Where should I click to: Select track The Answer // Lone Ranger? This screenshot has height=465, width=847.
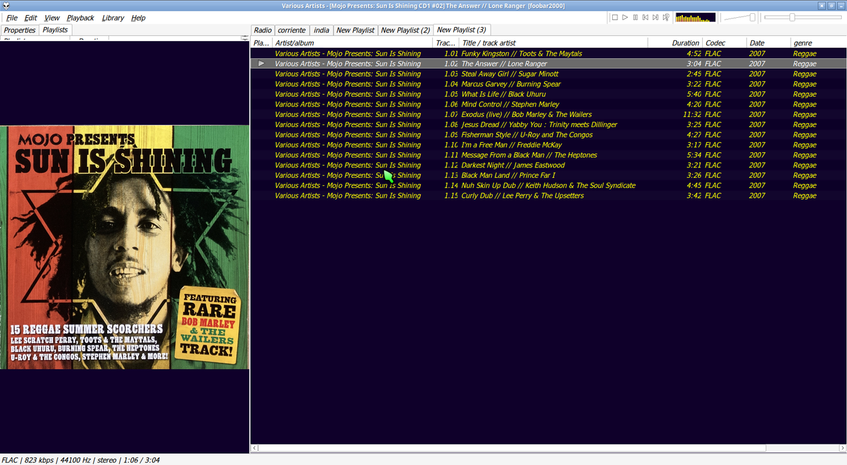(x=548, y=63)
